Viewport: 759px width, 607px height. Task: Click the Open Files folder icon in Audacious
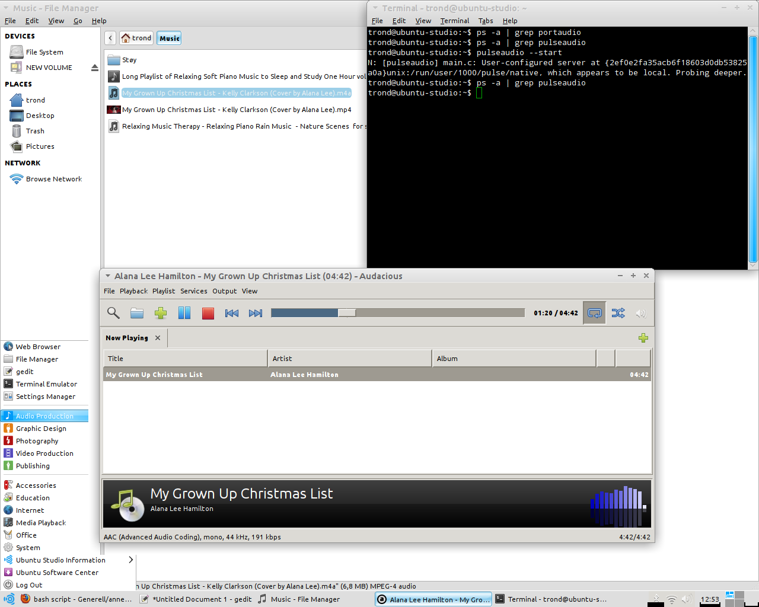(137, 313)
